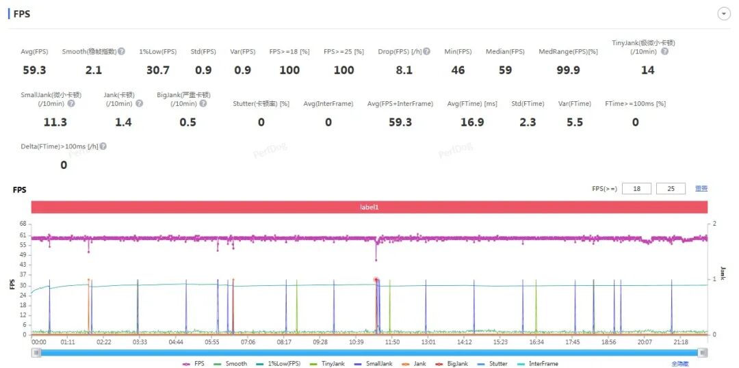Click the SmallJank help question mark icon

coord(71,103)
